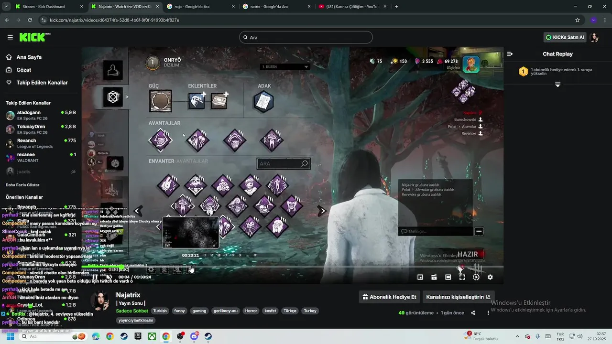Click the gerilimoyunu tag
Viewport: 612px width, 344px height.
(225, 311)
